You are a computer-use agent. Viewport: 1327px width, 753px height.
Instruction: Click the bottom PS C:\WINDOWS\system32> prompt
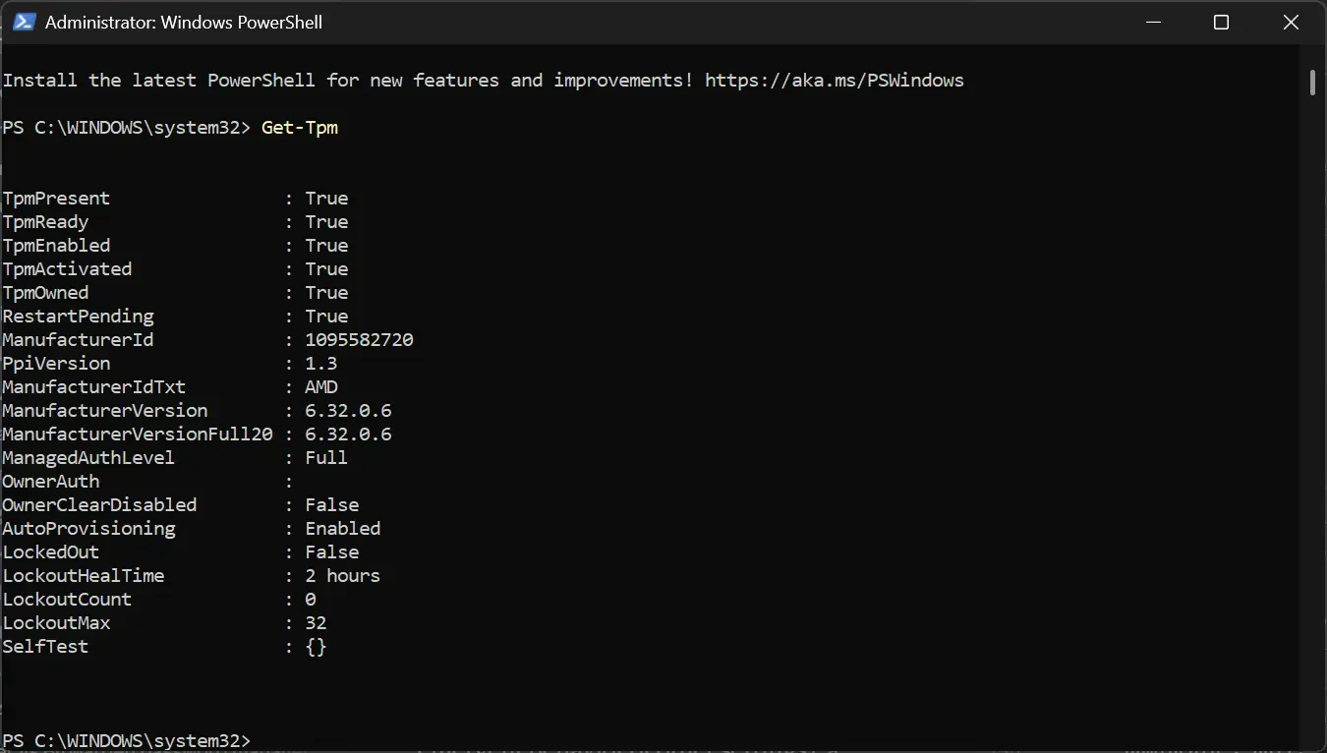tap(127, 740)
